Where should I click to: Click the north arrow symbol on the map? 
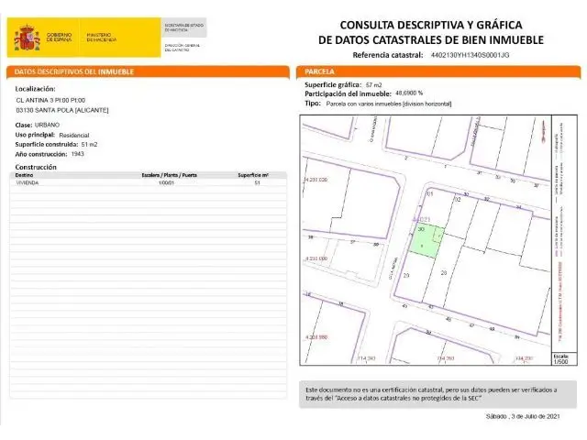click(544, 130)
